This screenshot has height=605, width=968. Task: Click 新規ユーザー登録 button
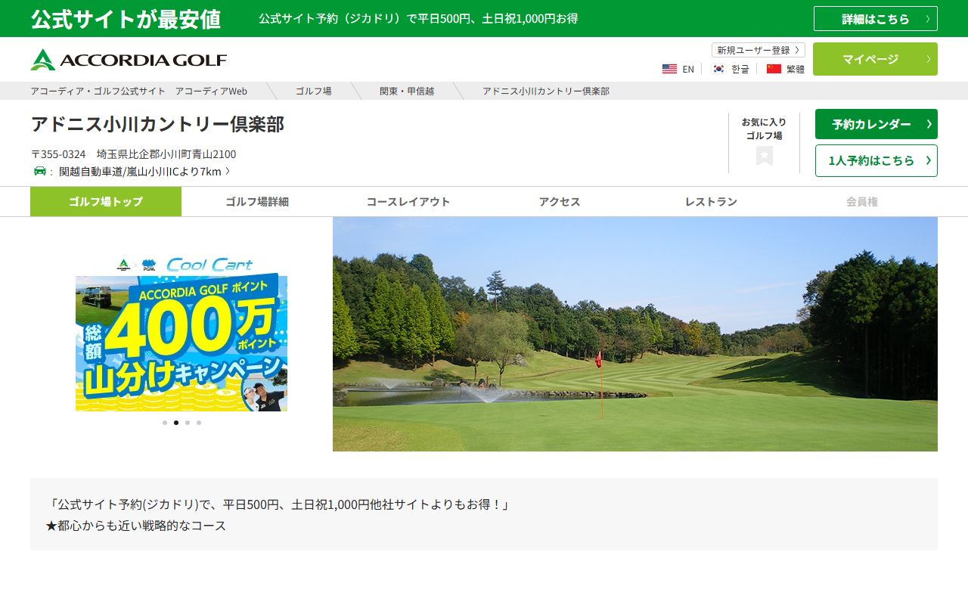click(x=759, y=50)
